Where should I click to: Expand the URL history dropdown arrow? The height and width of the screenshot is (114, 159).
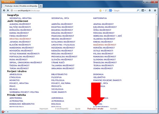(104, 11)
